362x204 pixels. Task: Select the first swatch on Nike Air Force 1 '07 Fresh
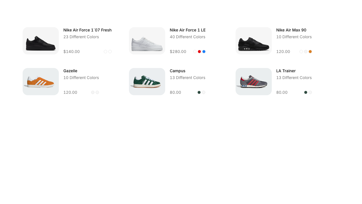(105, 52)
